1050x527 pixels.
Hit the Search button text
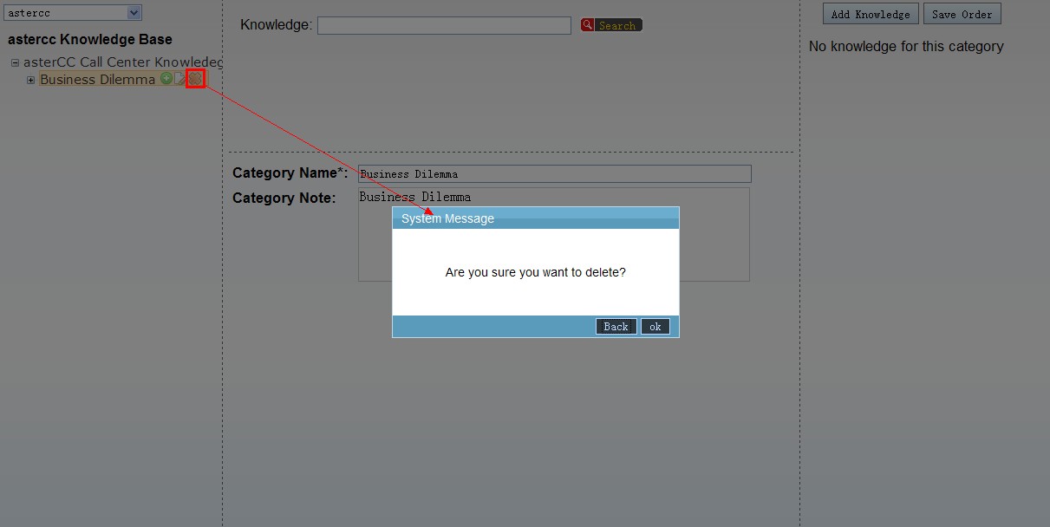coord(617,26)
